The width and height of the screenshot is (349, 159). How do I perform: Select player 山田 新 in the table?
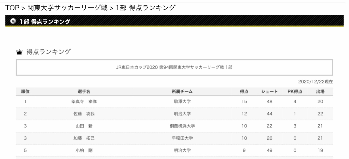click(84, 126)
